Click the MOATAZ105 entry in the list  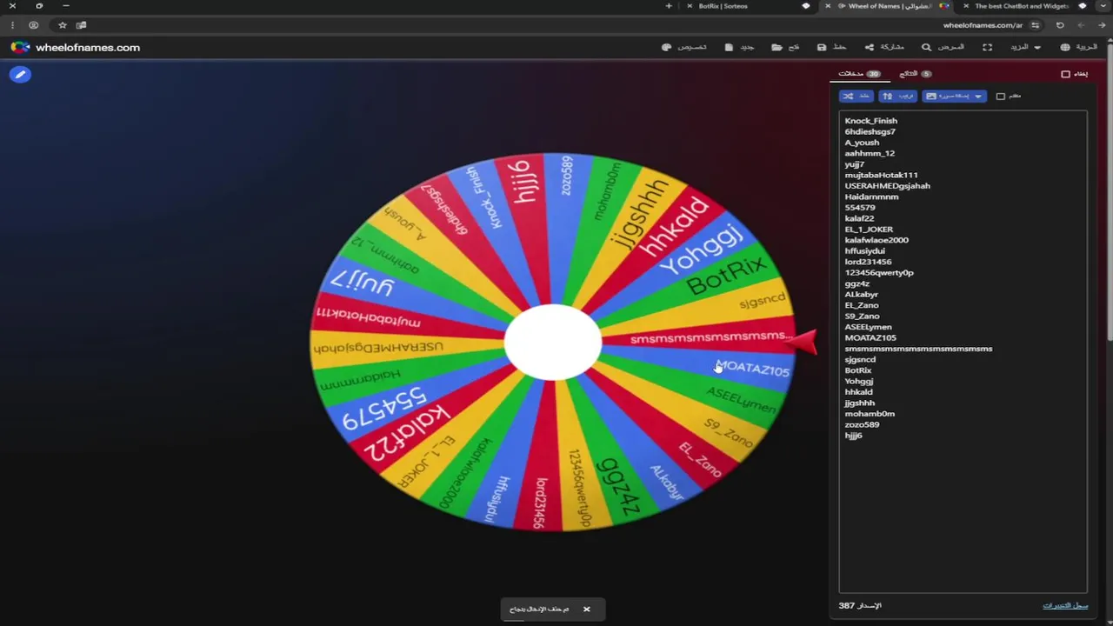[x=870, y=337]
